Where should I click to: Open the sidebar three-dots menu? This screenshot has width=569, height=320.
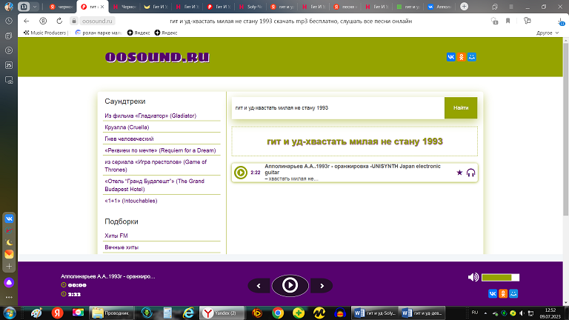(9, 297)
